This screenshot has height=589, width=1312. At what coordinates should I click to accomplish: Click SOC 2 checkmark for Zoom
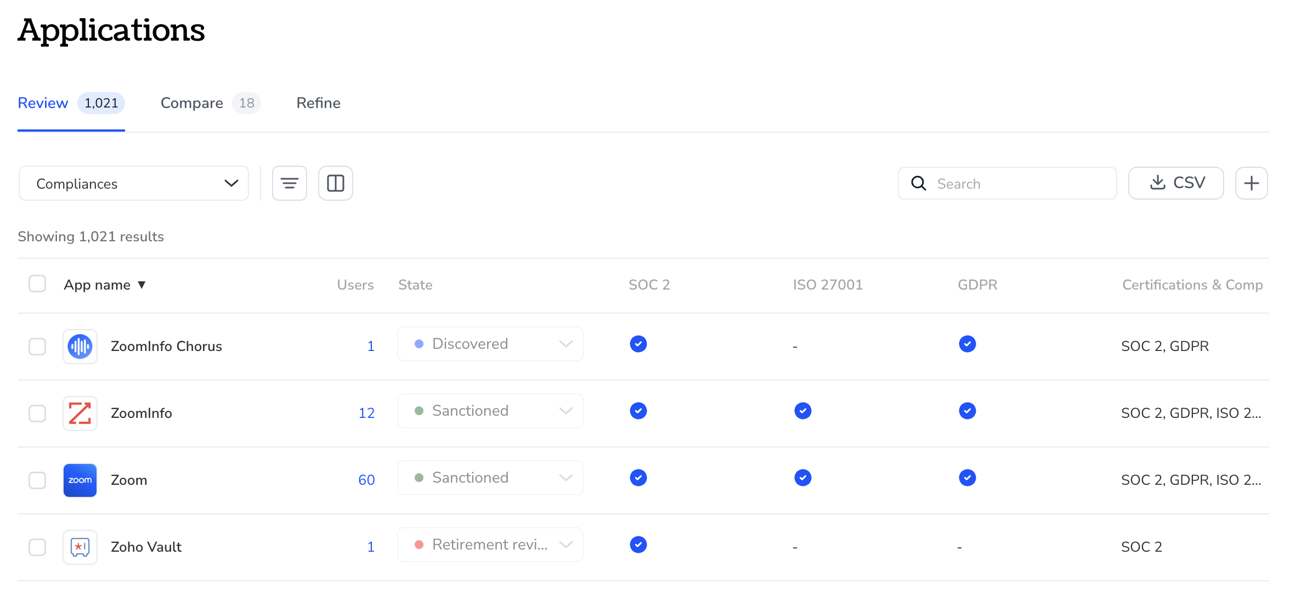point(638,478)
